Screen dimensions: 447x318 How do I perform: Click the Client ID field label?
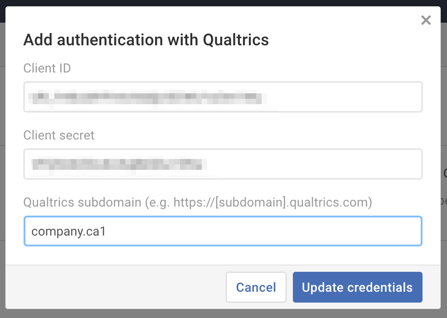[47, 68]
